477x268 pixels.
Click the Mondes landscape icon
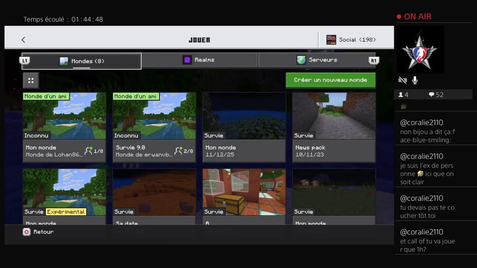pyautogui.click(x=64, y=61)
